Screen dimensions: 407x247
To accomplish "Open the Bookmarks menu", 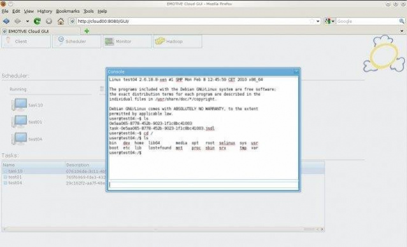I will coord(68,11).
